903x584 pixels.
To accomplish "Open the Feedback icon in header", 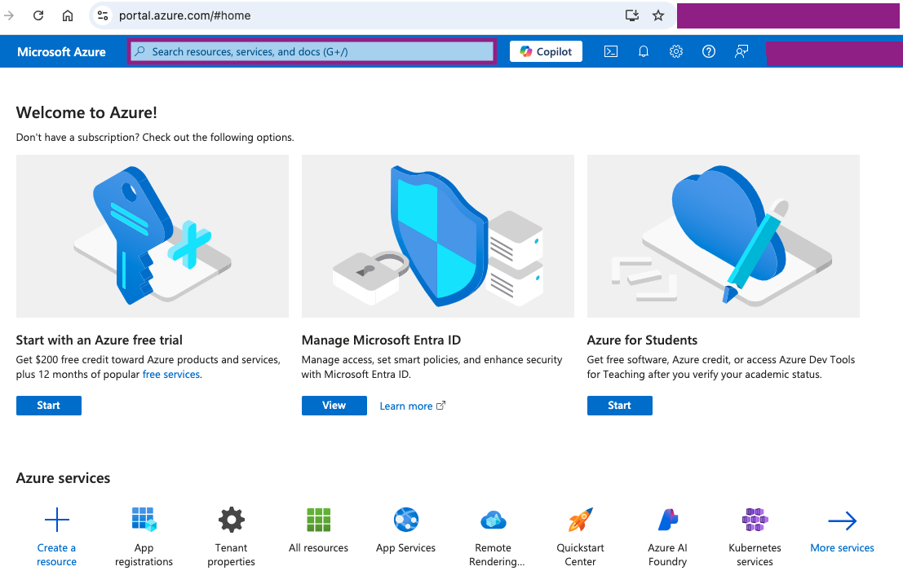I will pyautogui.click(x=741, y=52).
